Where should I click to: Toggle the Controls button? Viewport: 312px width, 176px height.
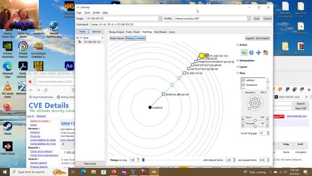point(140,38)
